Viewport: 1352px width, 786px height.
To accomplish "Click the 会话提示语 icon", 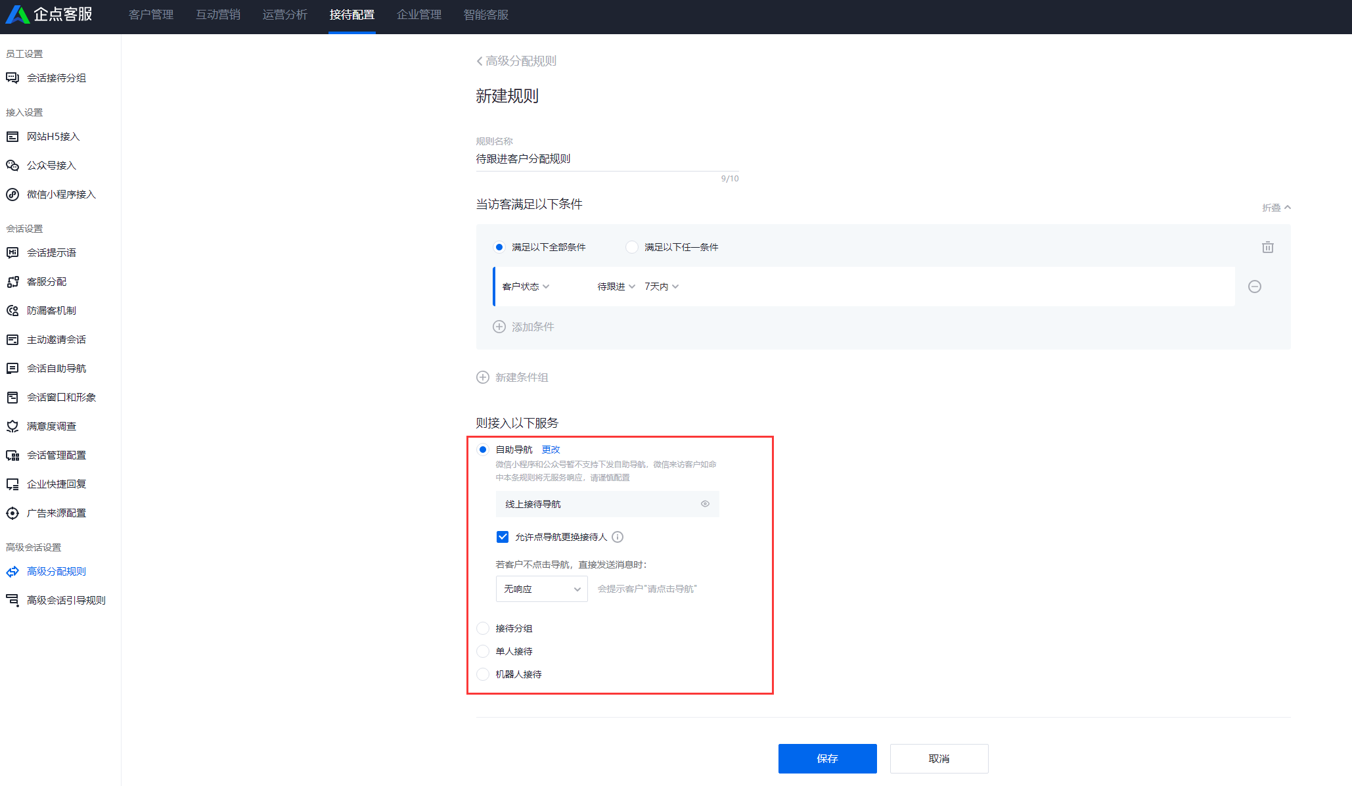I will click(x=12, y=253).
